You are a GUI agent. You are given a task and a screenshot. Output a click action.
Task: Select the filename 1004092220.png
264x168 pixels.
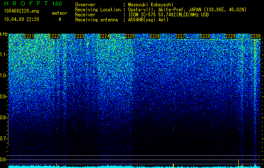pyautogui.click(x=22, y=11)
